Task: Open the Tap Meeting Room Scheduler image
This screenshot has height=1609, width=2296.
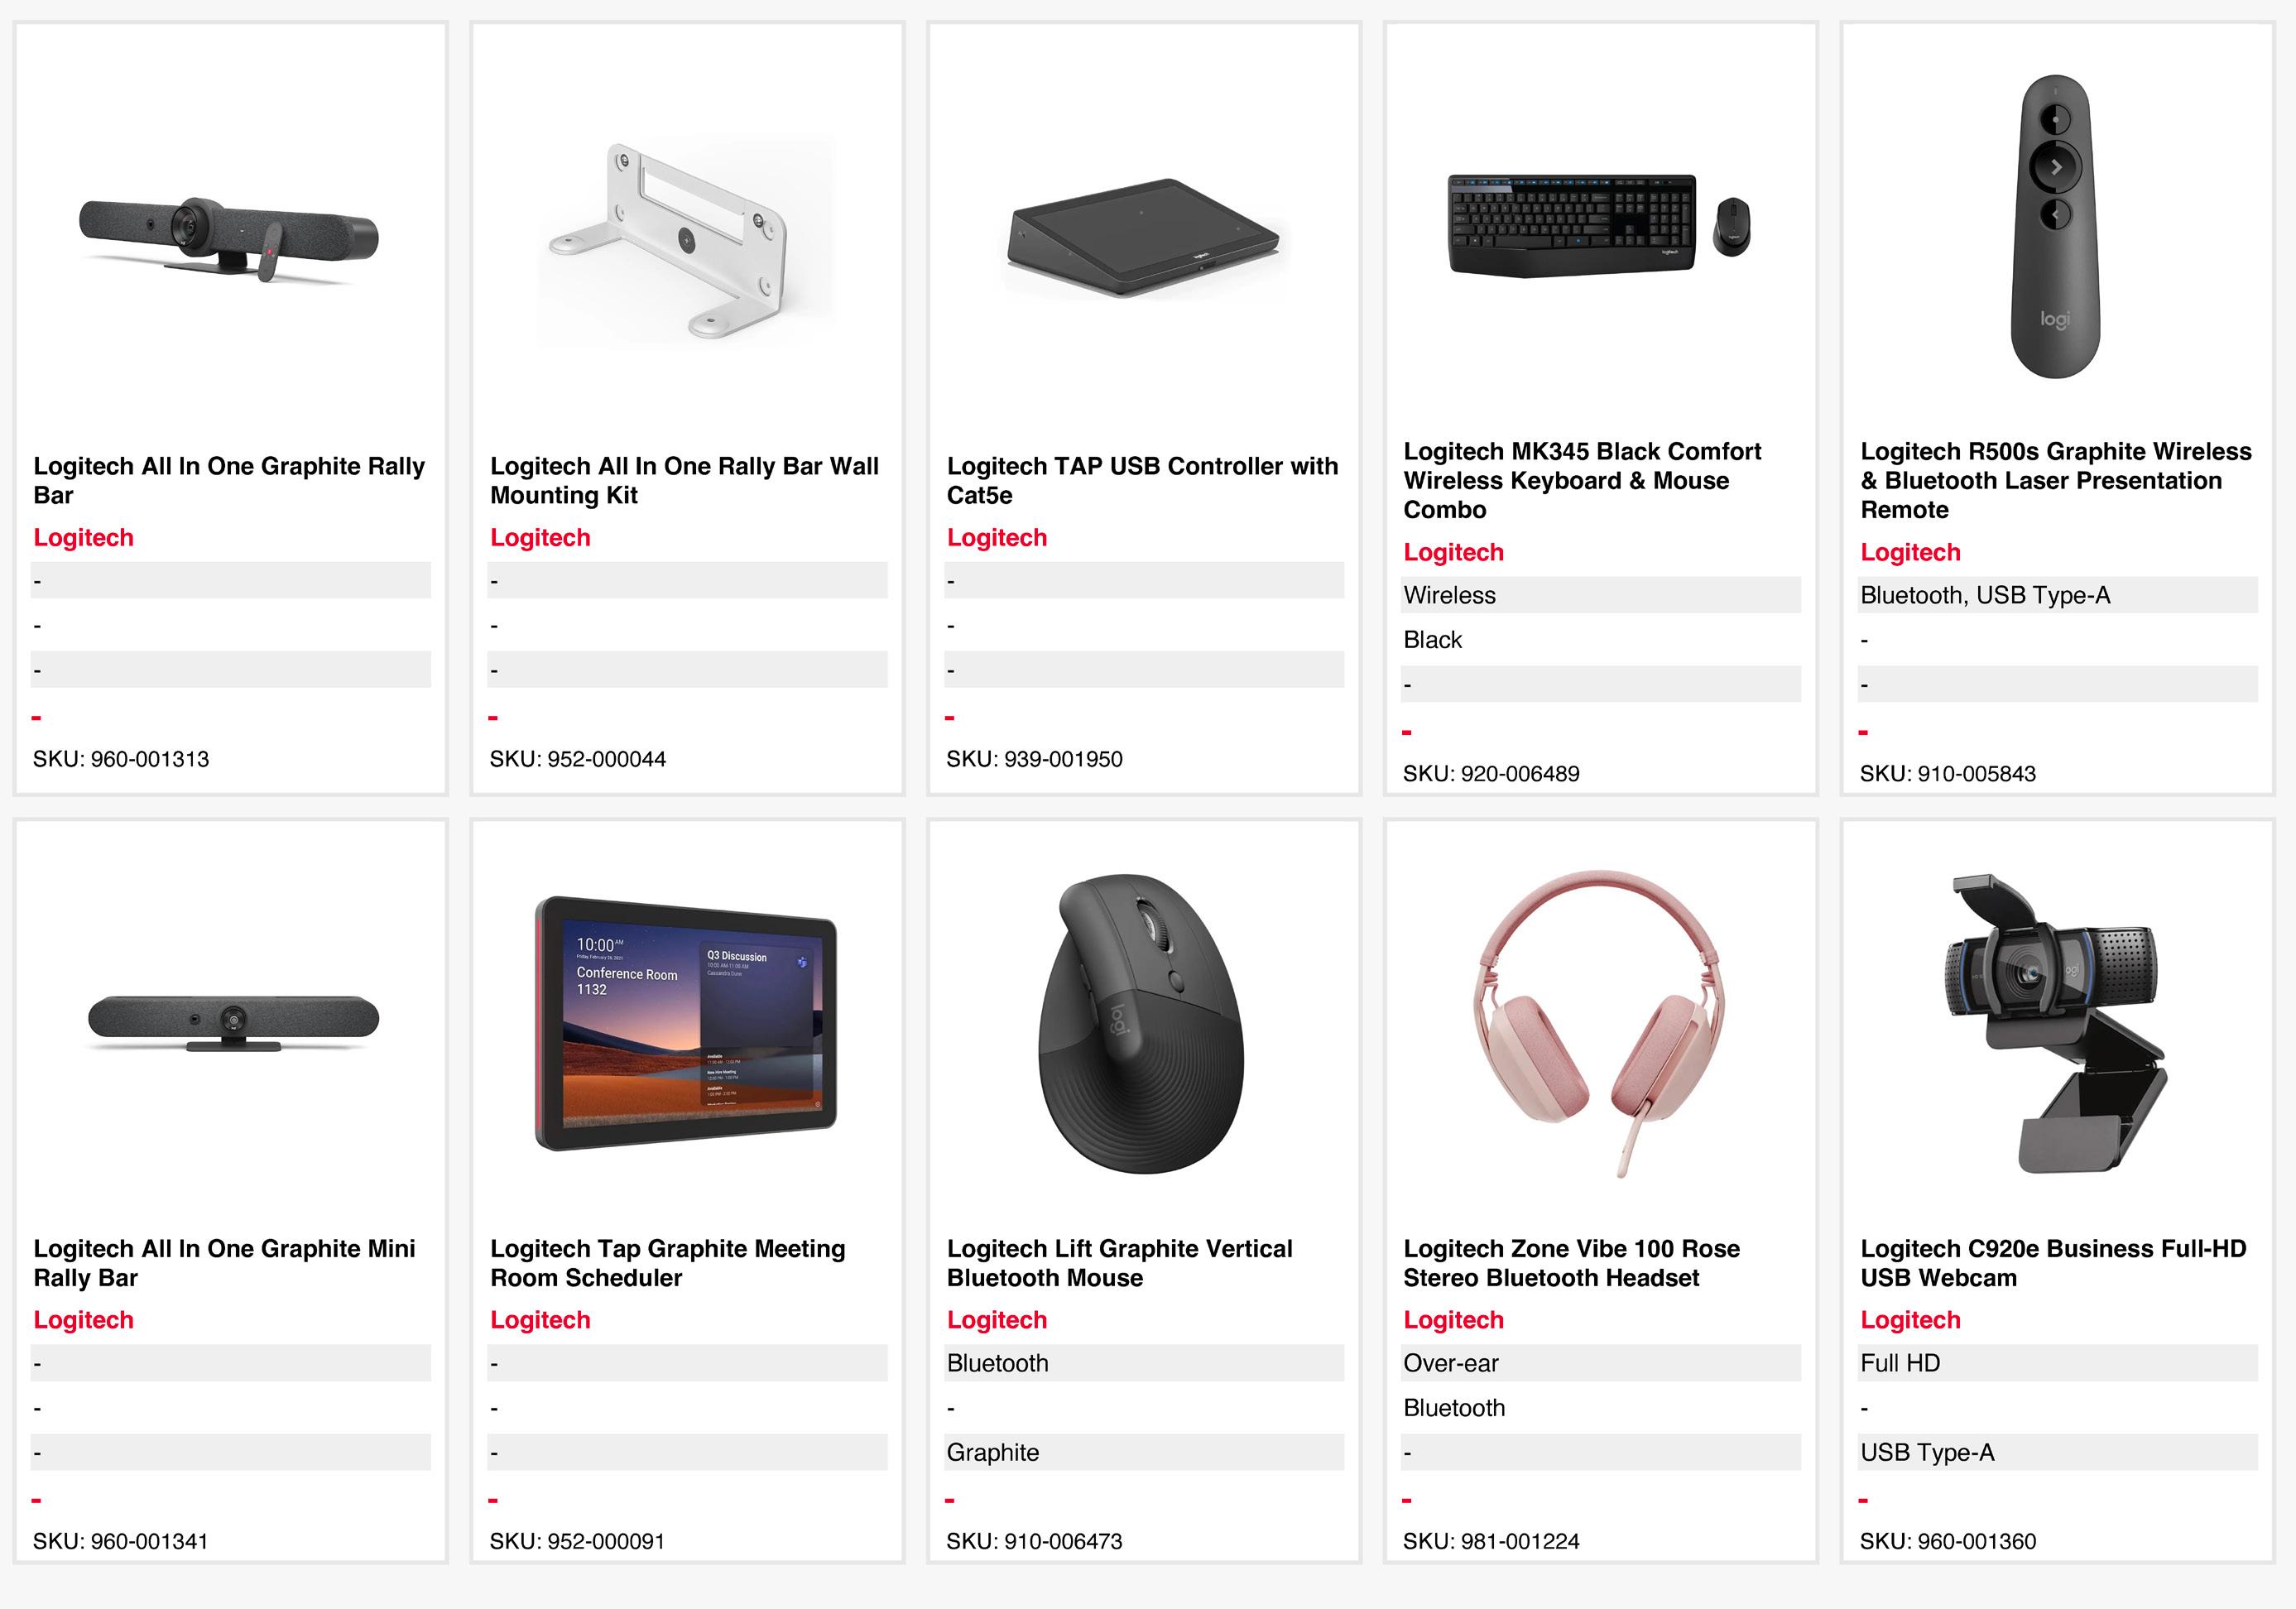Action: 686,1023
